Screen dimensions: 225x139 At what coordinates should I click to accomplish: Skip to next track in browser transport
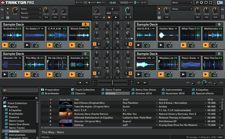coord(145,83)
